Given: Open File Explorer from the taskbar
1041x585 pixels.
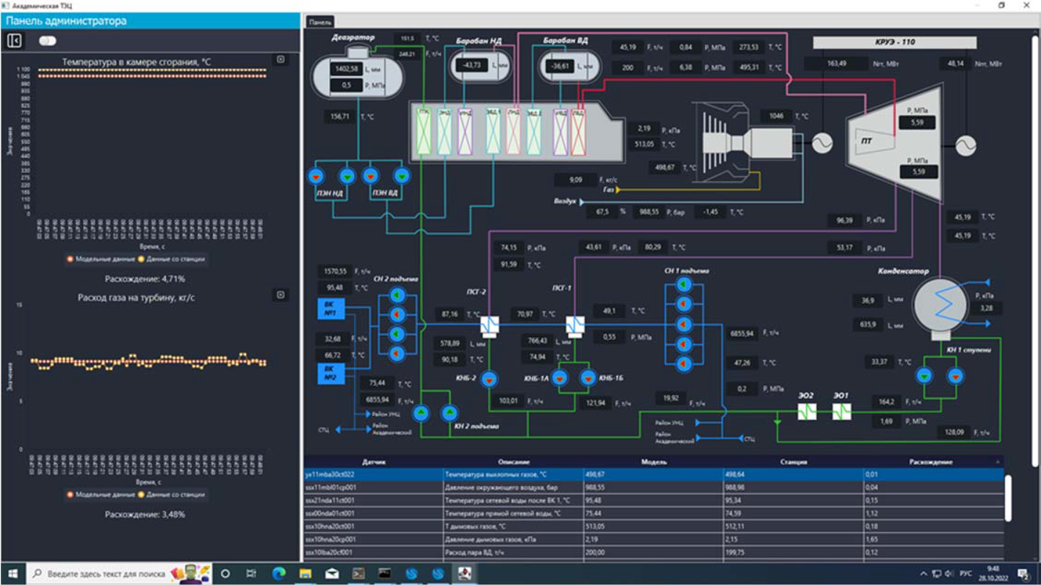Looking at the screenshot, I should 305,574.
